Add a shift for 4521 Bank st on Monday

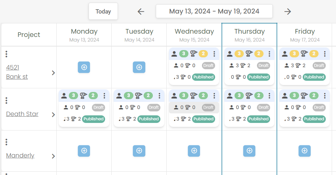coord(84,67)
